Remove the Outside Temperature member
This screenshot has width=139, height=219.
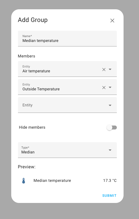[x=104, y=88]
